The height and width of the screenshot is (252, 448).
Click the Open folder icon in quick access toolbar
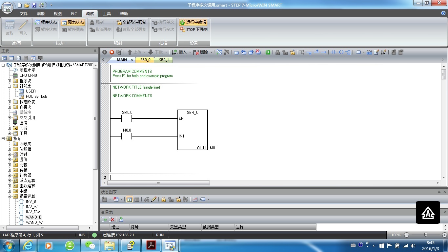27,5
